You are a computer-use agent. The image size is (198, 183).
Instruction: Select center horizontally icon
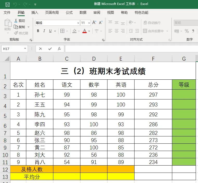pos(117,31)
